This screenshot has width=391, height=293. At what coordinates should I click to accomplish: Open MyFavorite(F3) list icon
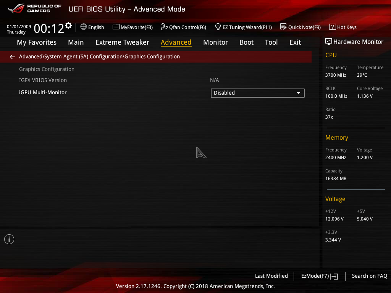pyautogui.click(x=116, y=27)
